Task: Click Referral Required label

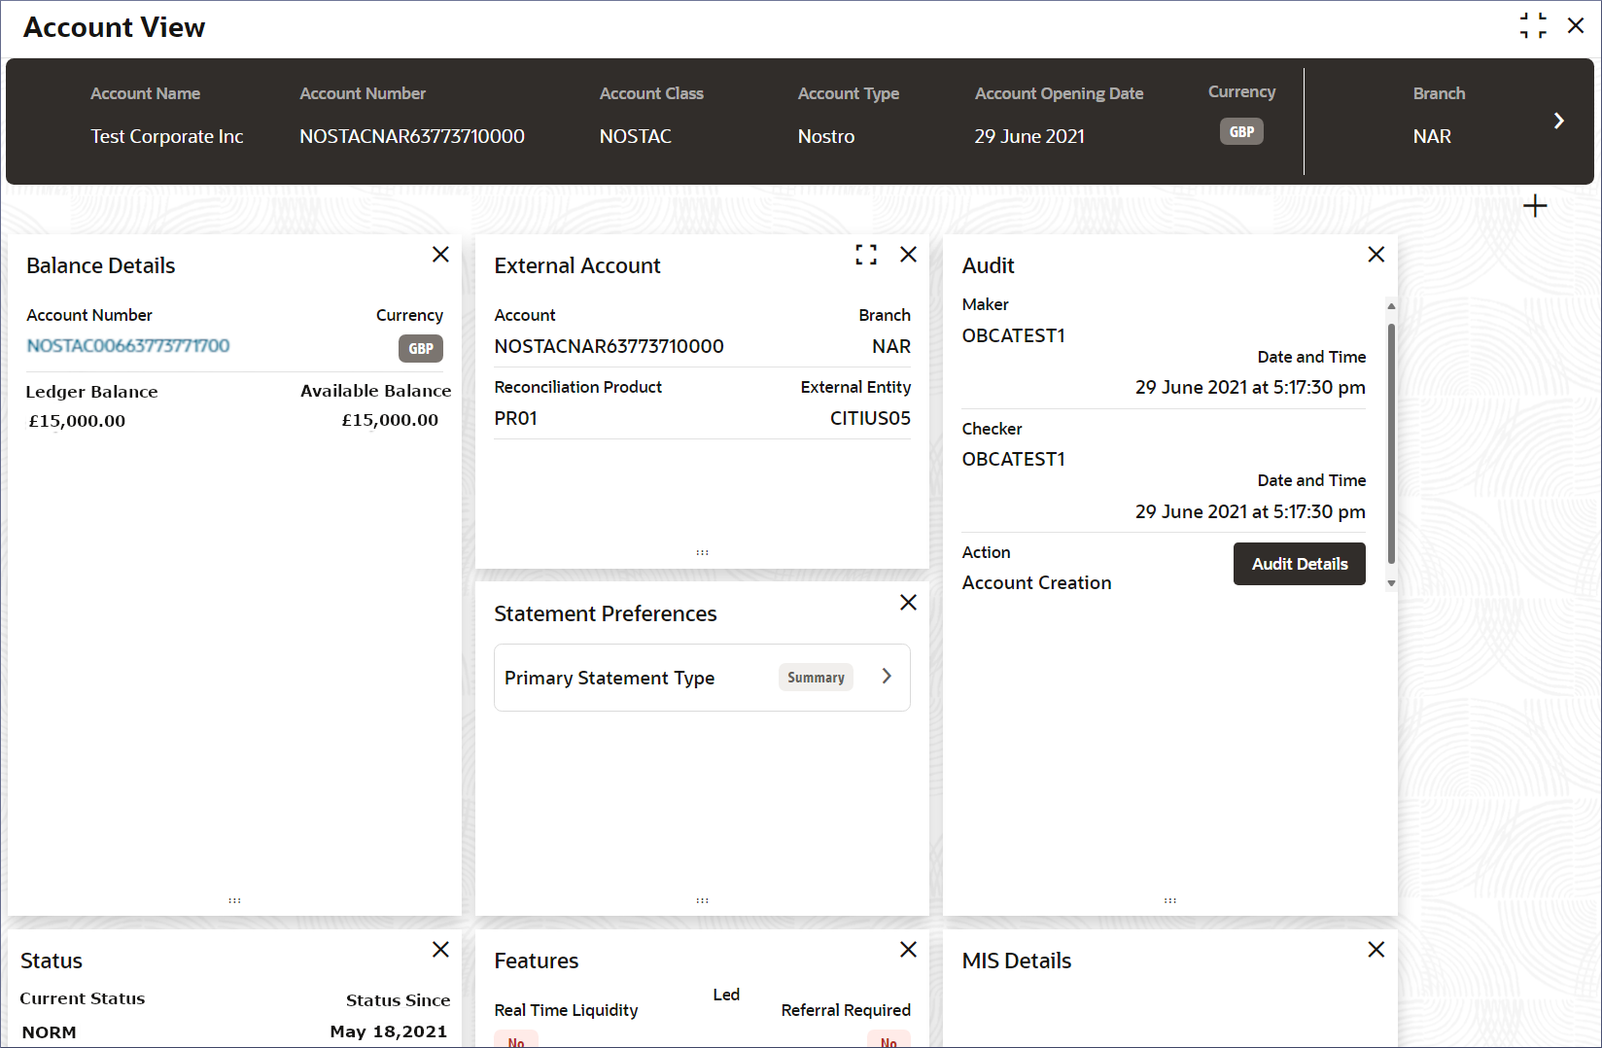Action: pyautogui.click(x=846, y=1010)
